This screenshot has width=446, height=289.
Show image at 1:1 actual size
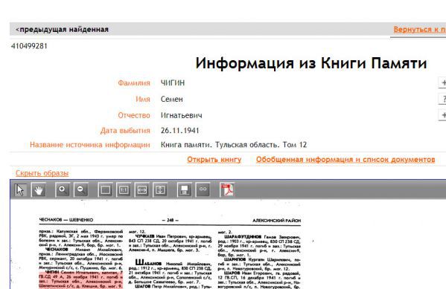(124, 189)
